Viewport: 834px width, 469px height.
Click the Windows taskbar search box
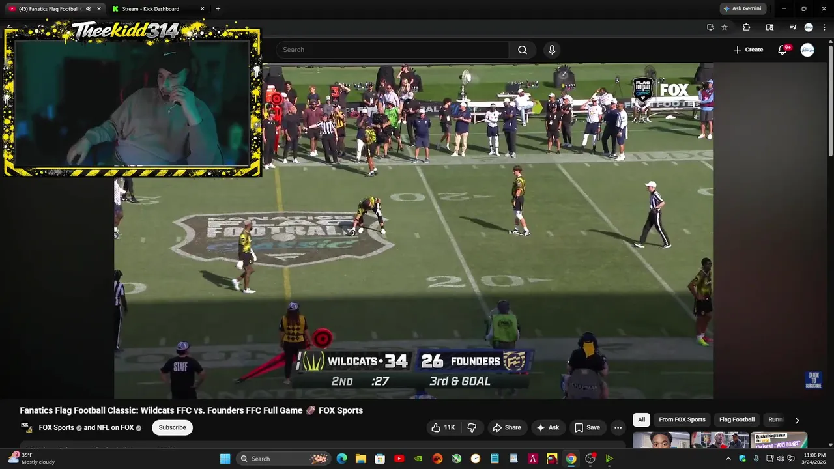click(283, 459)
